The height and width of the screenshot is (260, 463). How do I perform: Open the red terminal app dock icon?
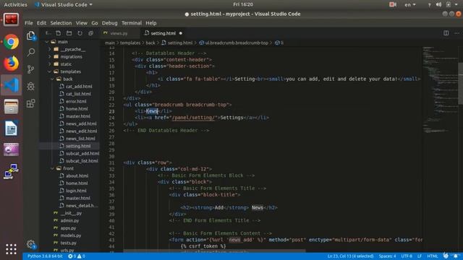coord(12,20)
